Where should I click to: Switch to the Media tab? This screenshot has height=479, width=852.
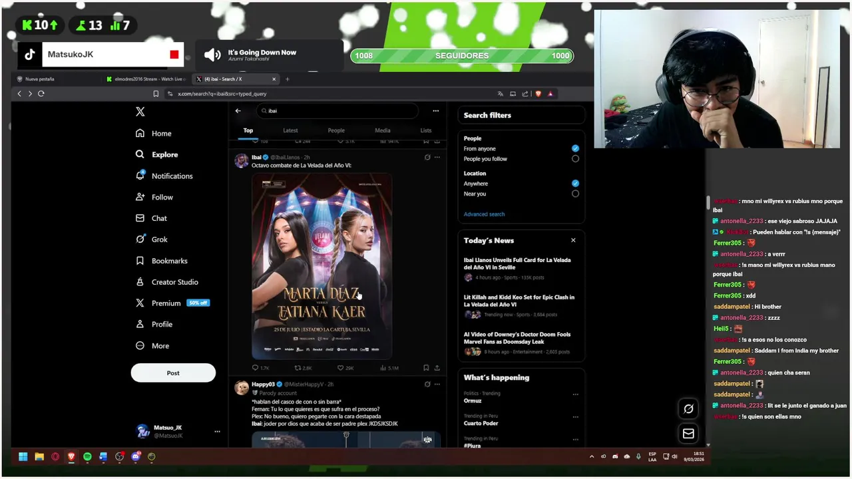[382, 130]
